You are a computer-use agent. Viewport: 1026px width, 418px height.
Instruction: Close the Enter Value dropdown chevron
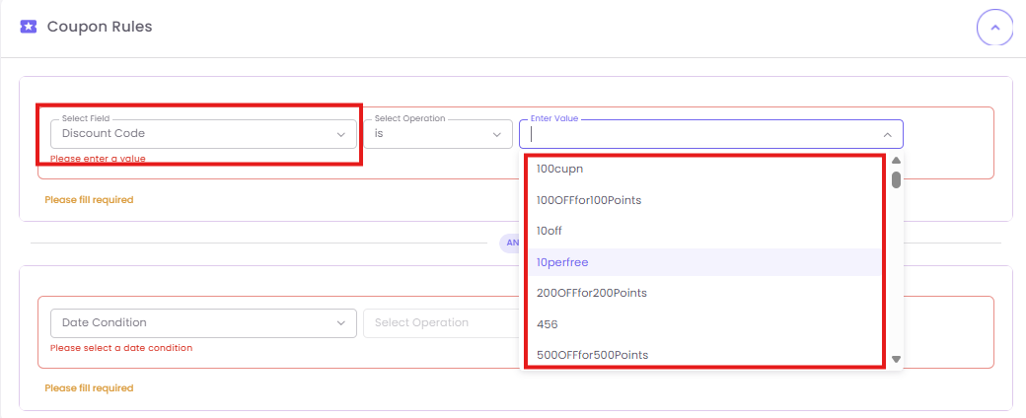click(887, 134)
